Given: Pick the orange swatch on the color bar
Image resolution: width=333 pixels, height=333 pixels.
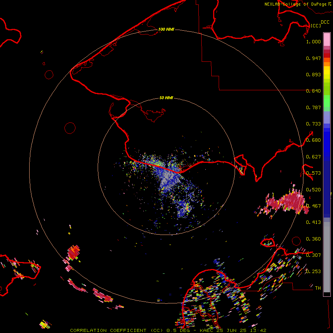Looking at the screenshot, I should click(x=327, y=64).
